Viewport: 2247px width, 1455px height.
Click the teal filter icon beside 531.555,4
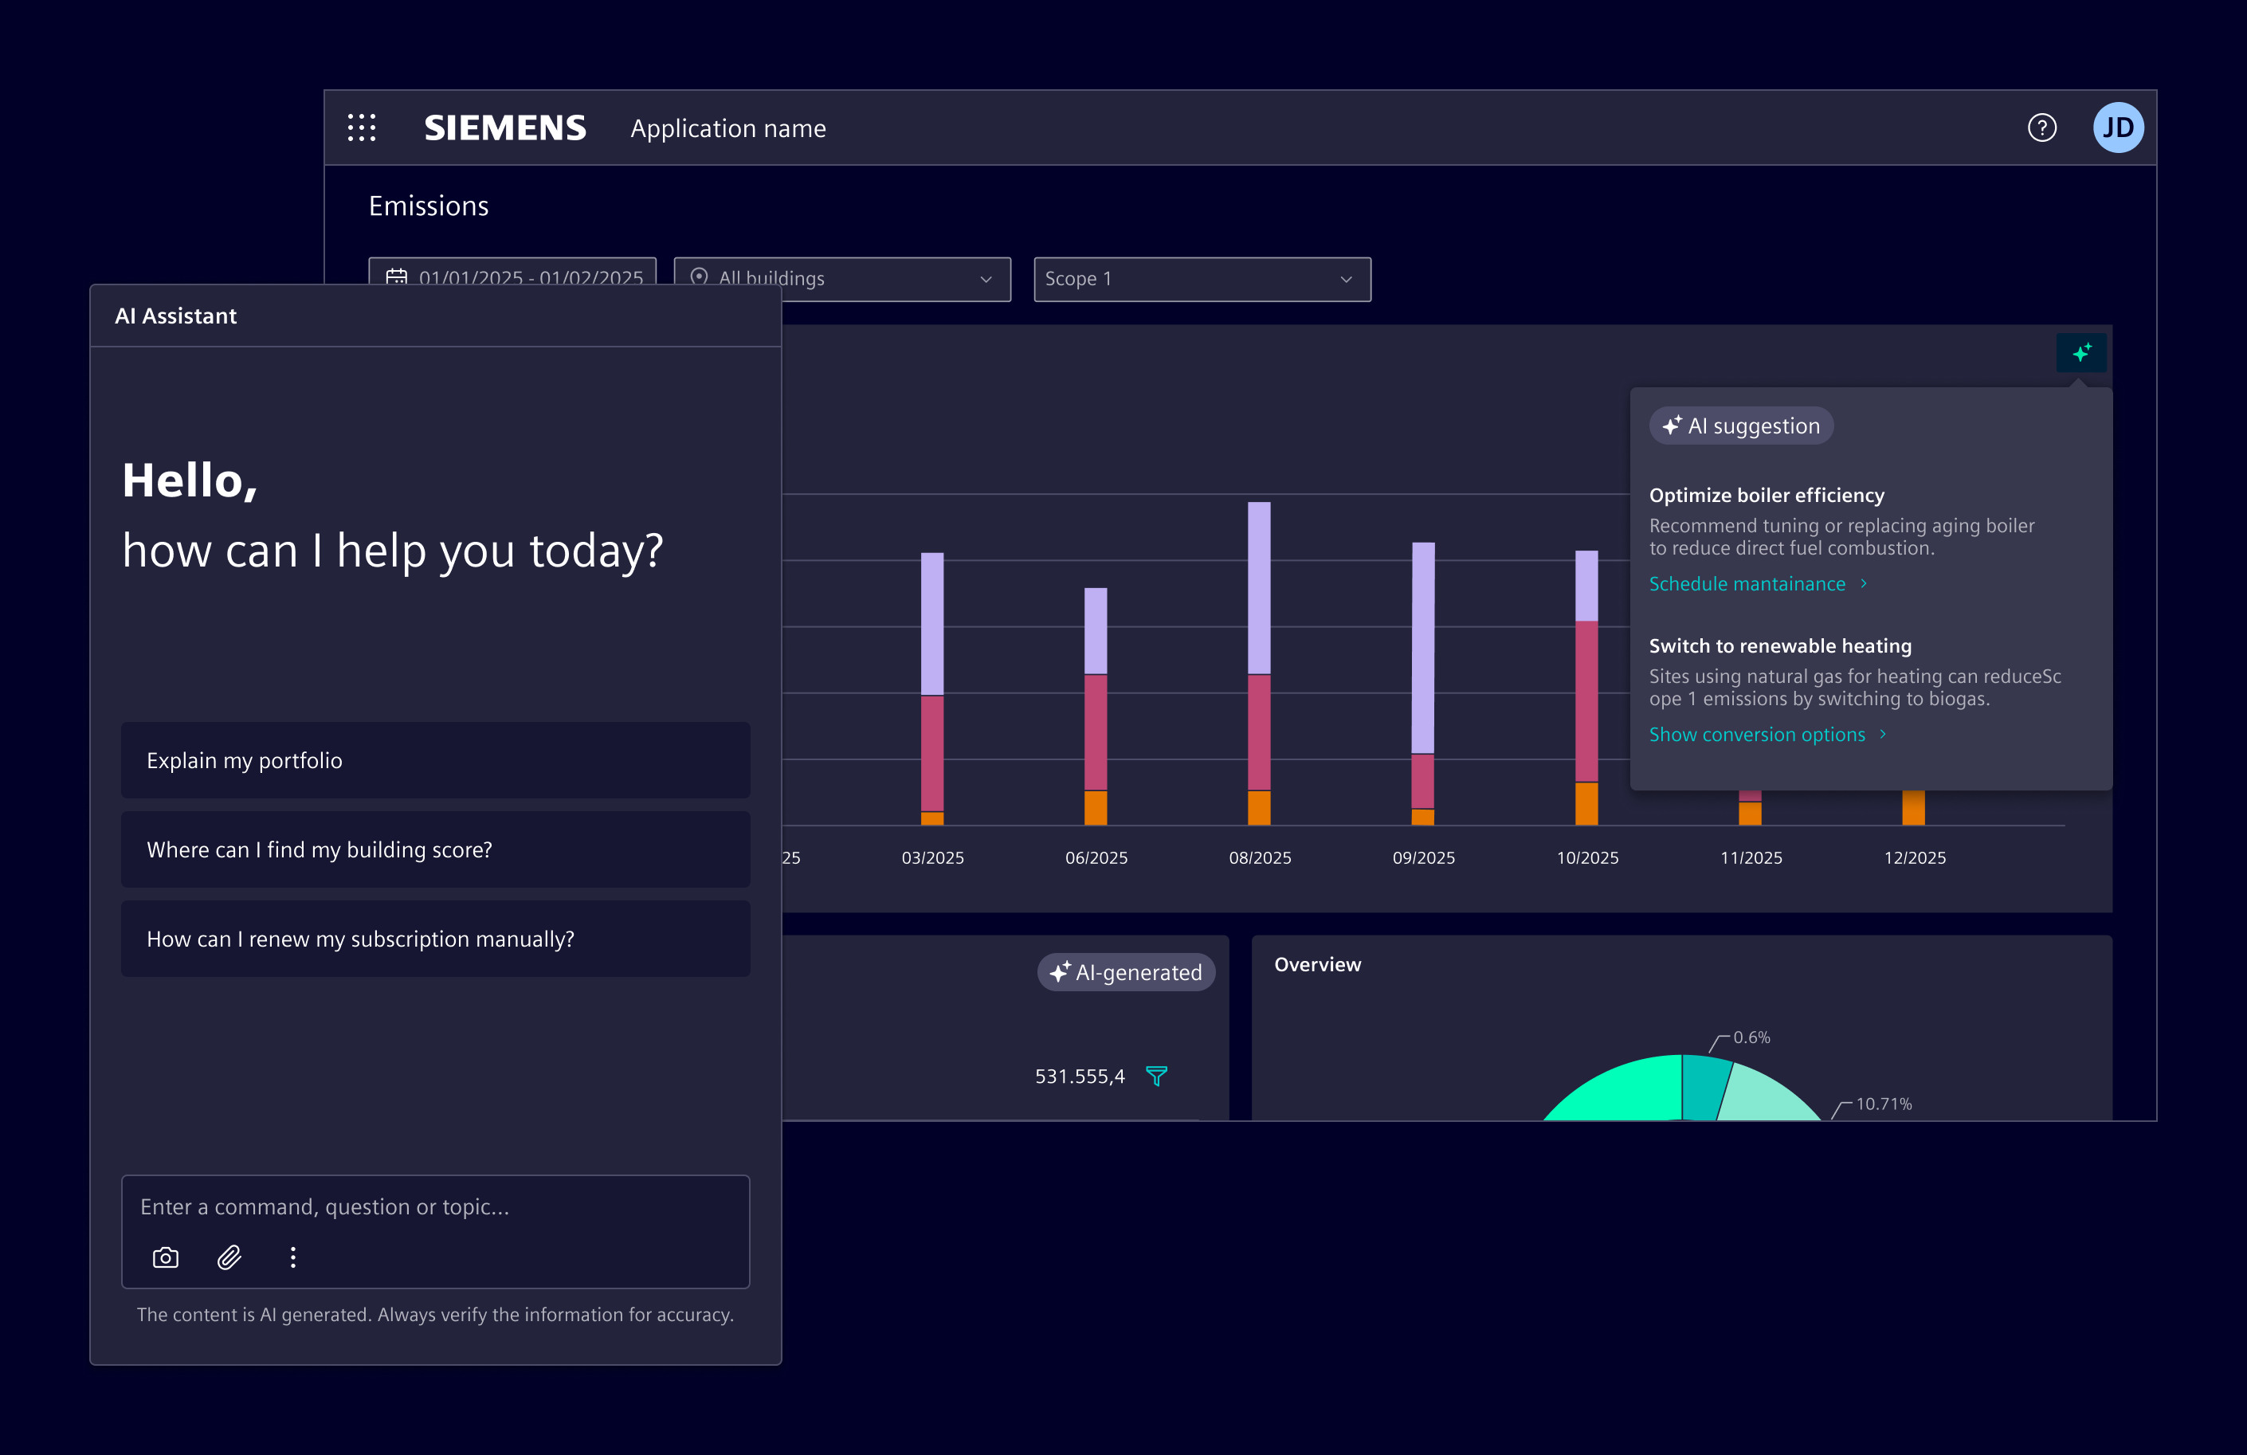pyautogui.click(x=1155, y=1076)
